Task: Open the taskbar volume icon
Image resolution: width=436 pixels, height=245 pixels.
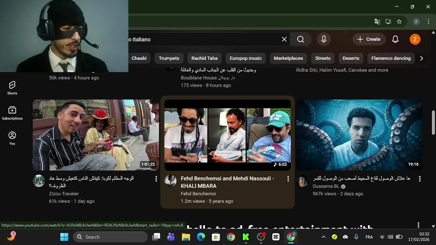Action: [x=390, y=237]
